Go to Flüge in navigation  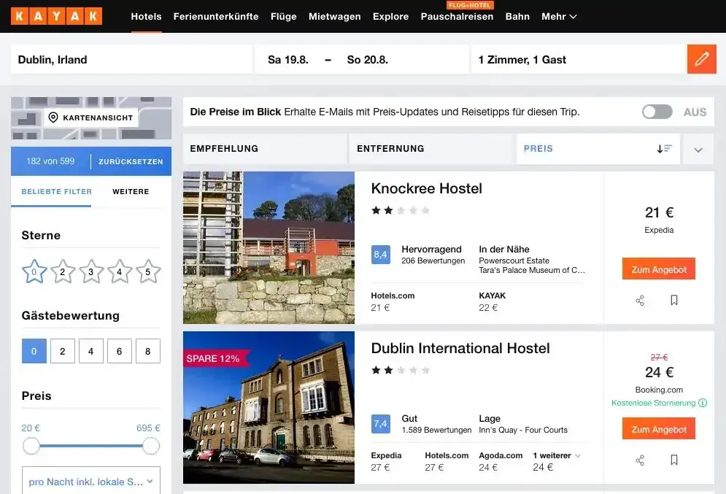(283, 16)
